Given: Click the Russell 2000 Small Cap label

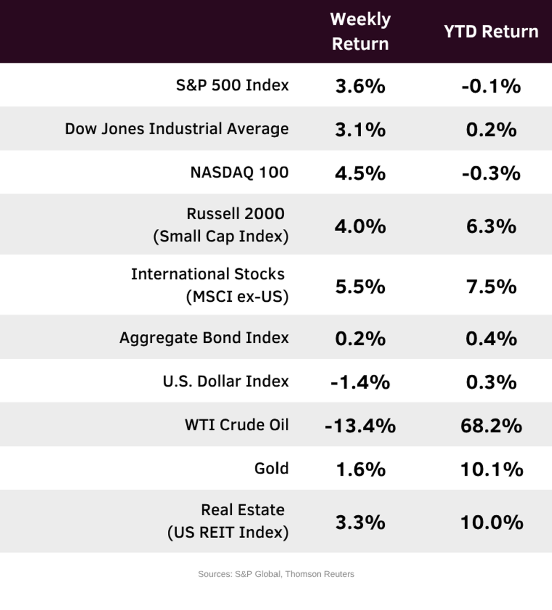Looking at the screenshot, I should point(221,225).
